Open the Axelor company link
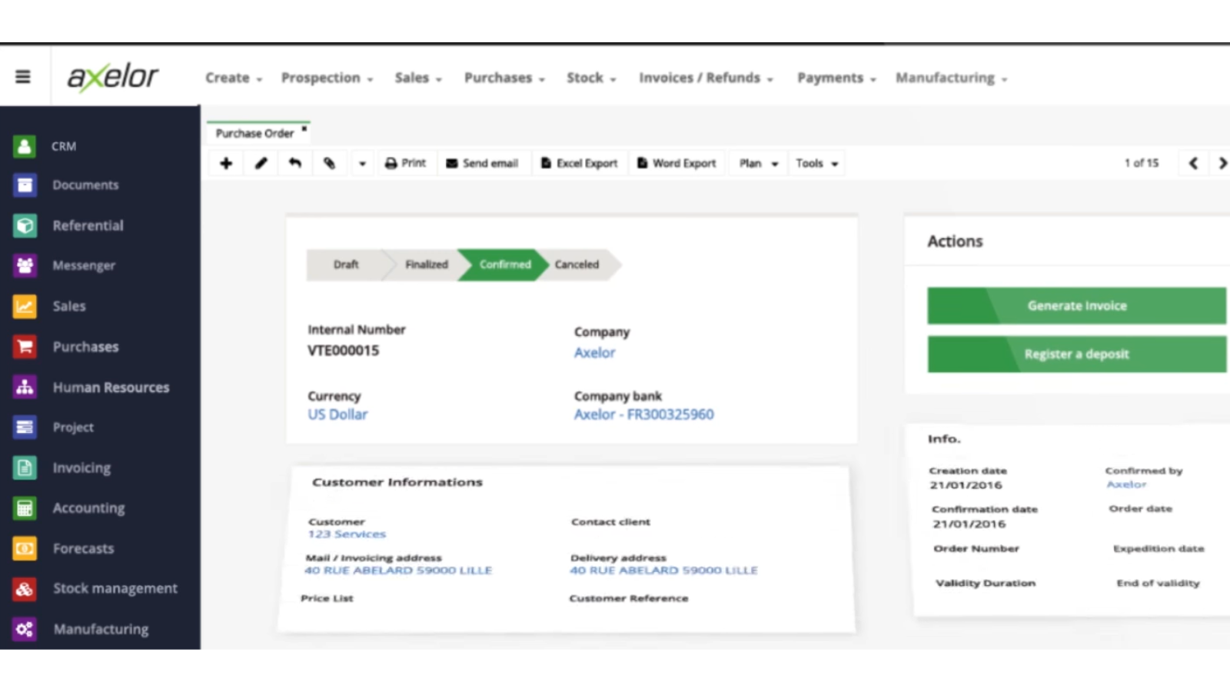The height and width of the screenshot is (692, 1230). (594, 353)
